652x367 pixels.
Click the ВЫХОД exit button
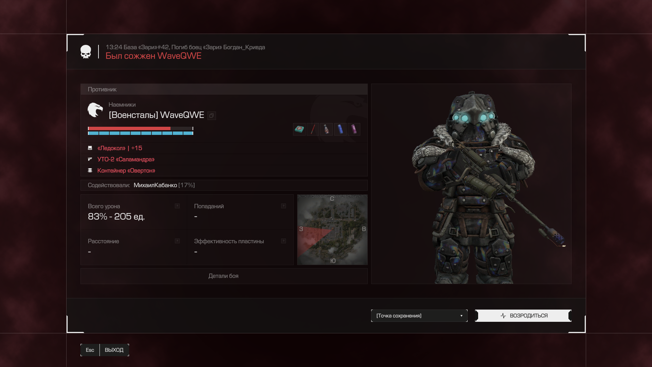pos(114,350)
